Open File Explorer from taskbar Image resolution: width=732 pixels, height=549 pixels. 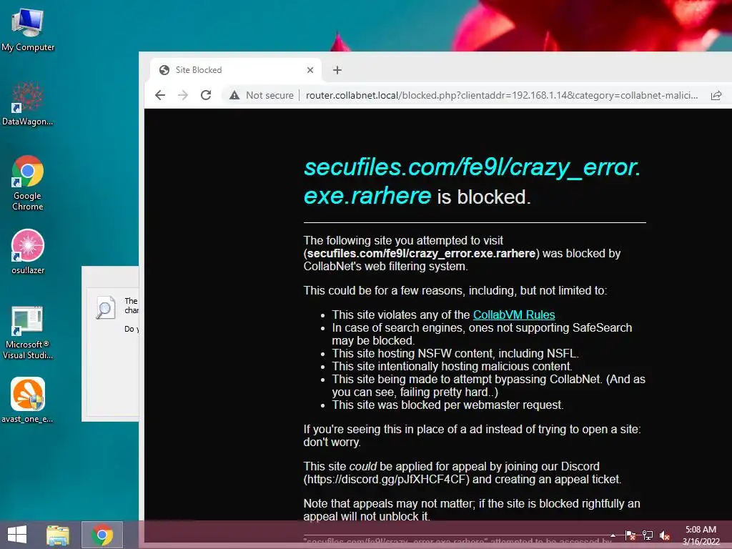coord(58,535)
